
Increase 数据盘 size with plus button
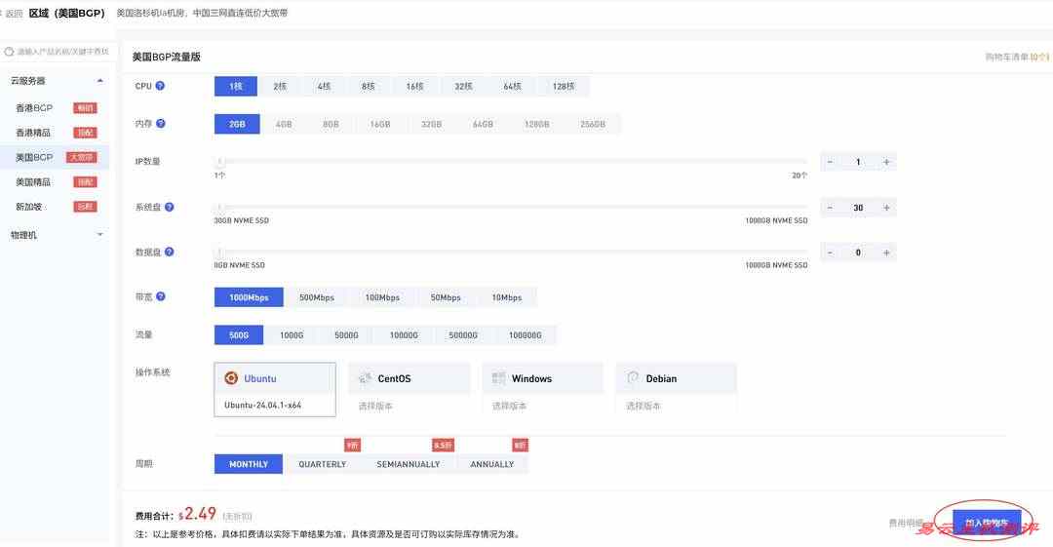click(x=886, y=253)
